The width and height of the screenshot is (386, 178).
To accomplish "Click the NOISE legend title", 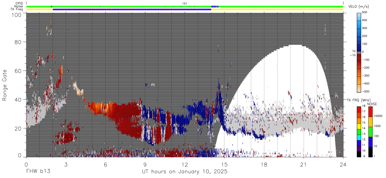I will click(372, 104).
